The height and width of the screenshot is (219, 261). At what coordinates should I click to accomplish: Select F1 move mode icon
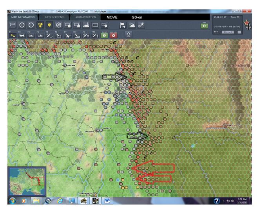click(x=13, y=36)
